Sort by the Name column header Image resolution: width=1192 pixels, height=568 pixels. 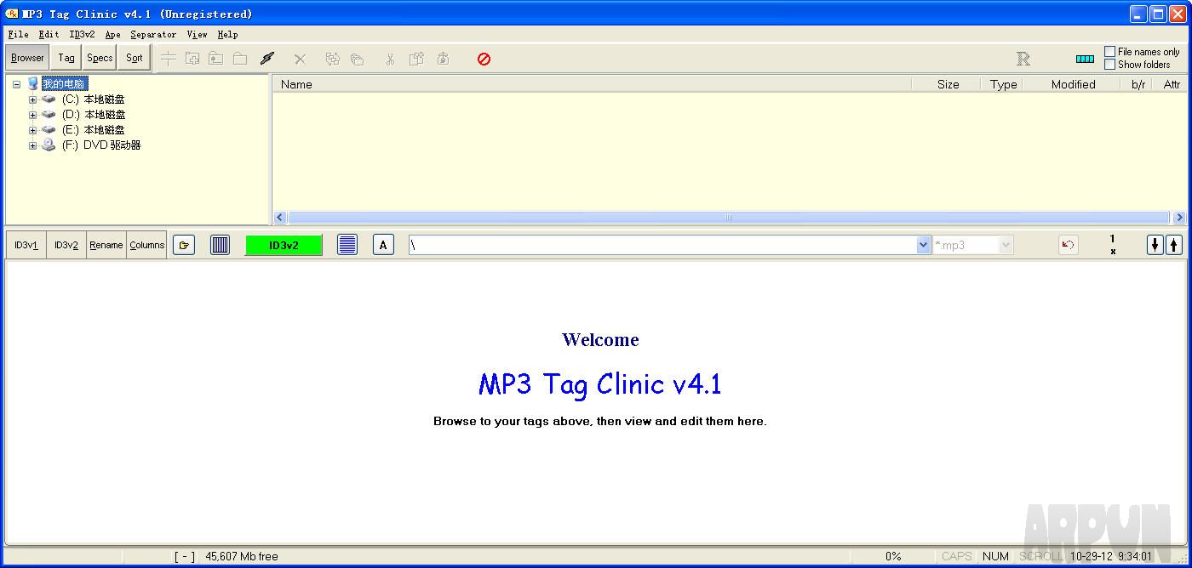pos(592,84)
